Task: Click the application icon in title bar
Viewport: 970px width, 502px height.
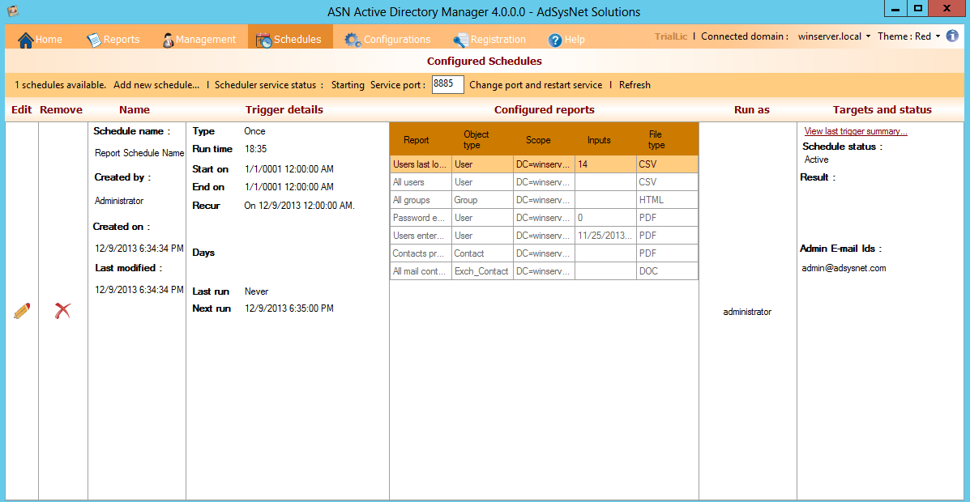Action: [11, 11]
